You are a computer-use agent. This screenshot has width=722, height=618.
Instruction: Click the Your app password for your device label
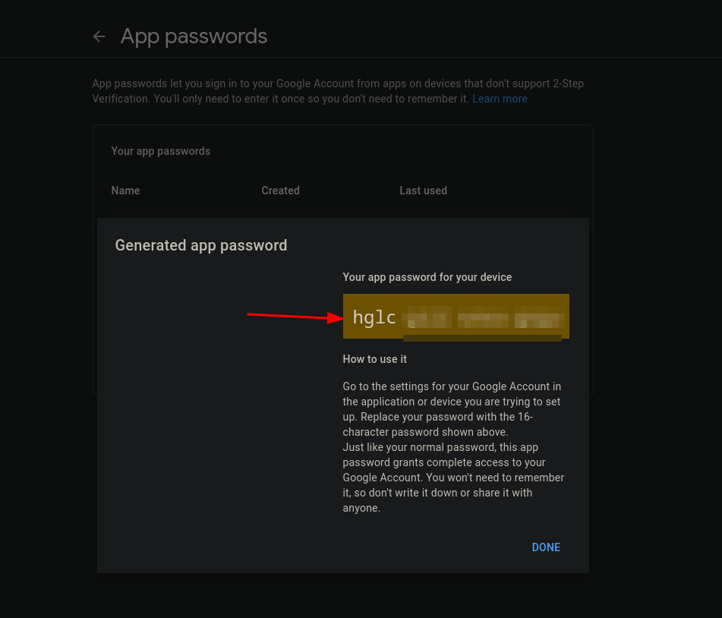point(427,277)
